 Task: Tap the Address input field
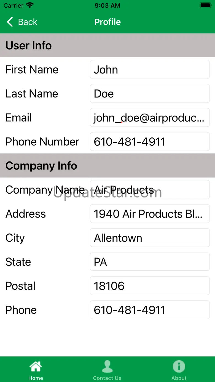coord(150,214)
